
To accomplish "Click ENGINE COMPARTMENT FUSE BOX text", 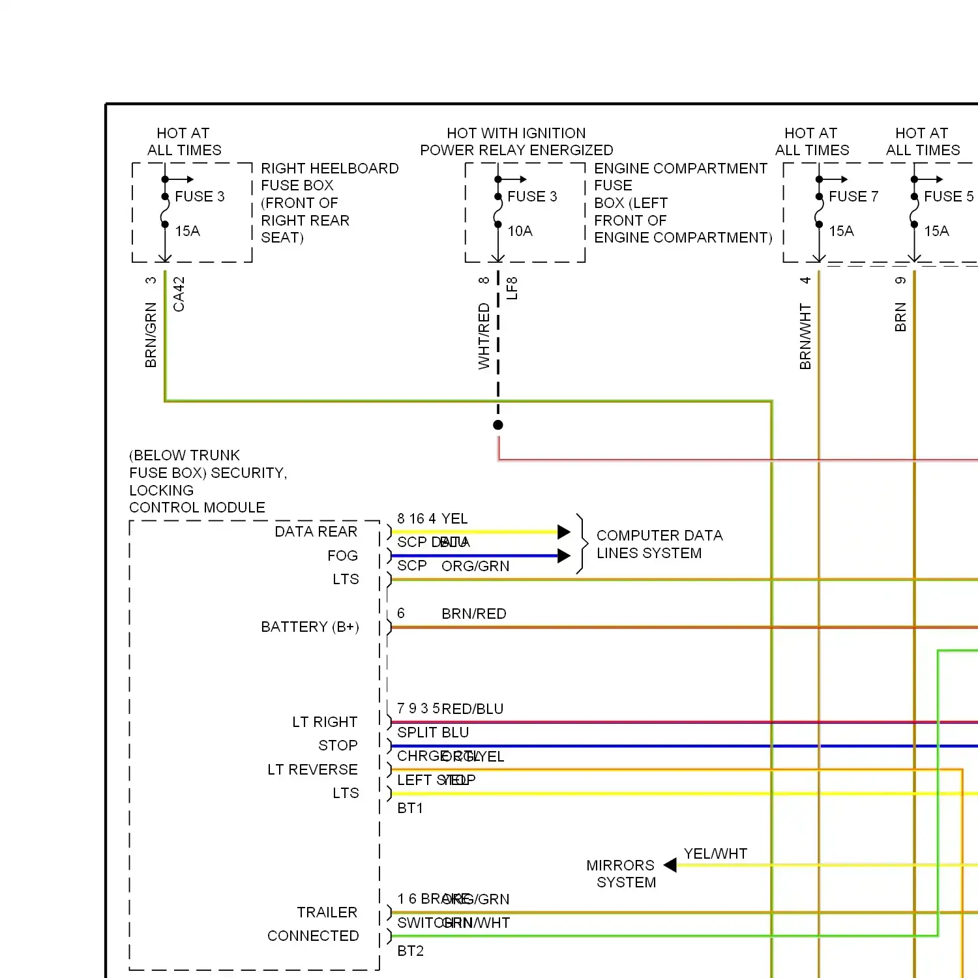I will click(x=683, y=203).
